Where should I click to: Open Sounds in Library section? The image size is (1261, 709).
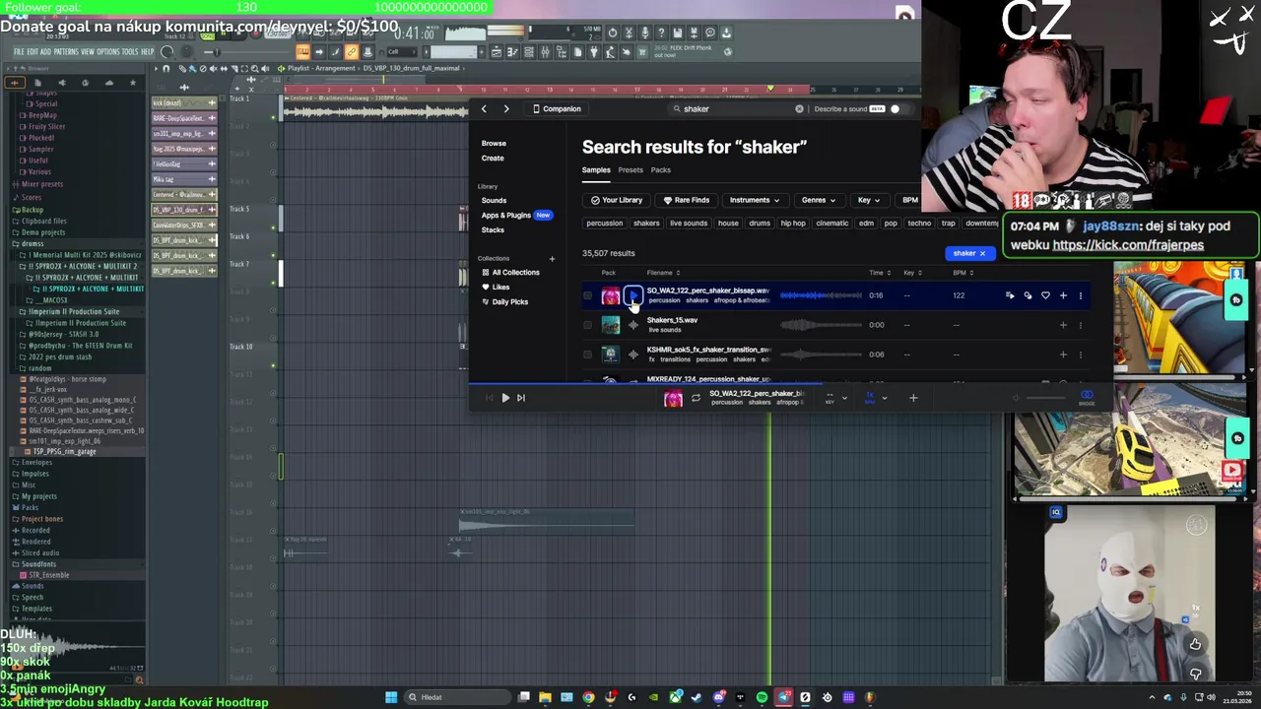(x=494, y=201)
